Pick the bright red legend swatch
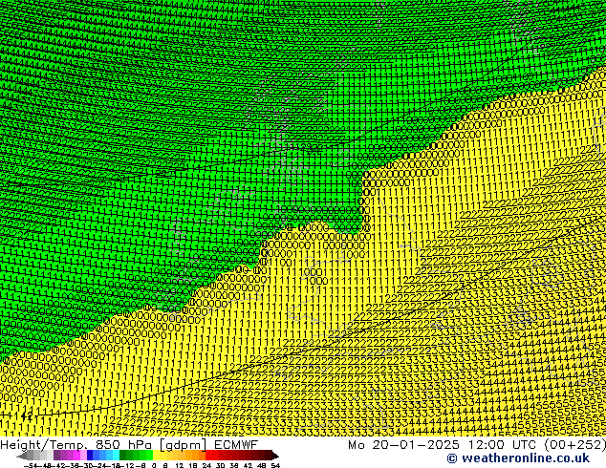 [x=208, y=455]
